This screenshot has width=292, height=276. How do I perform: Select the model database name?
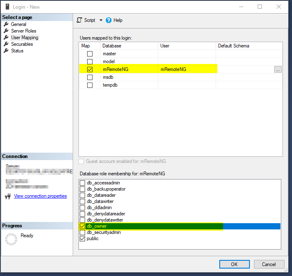click(x=109, y=61)
